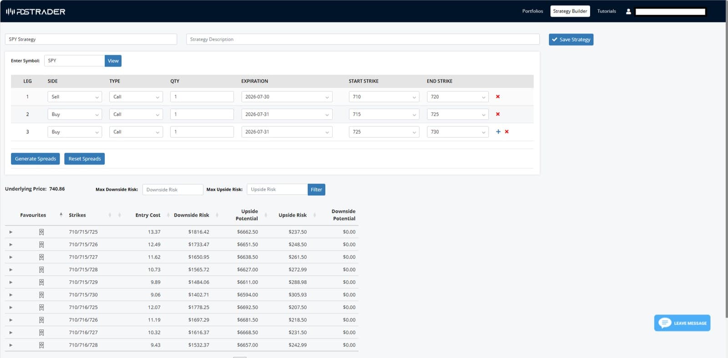The width and height of the screenshot is (728, 358).
Task: Open leg 1 Type dropdown showing Call
Action: click(x=136, y=97)
